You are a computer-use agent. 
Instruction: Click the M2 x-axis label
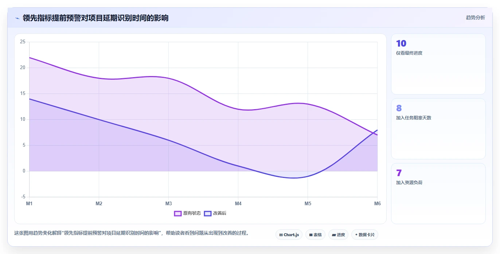point(99,203)
